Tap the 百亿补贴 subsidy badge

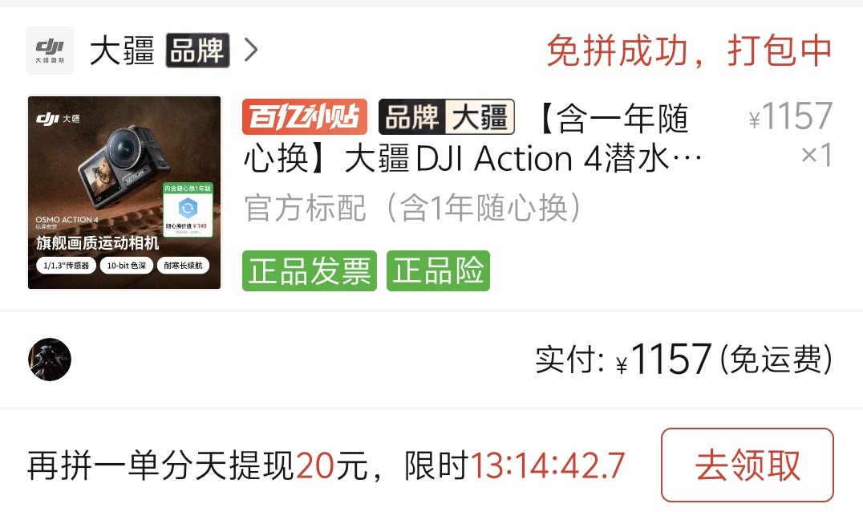(x=304, y=116)
